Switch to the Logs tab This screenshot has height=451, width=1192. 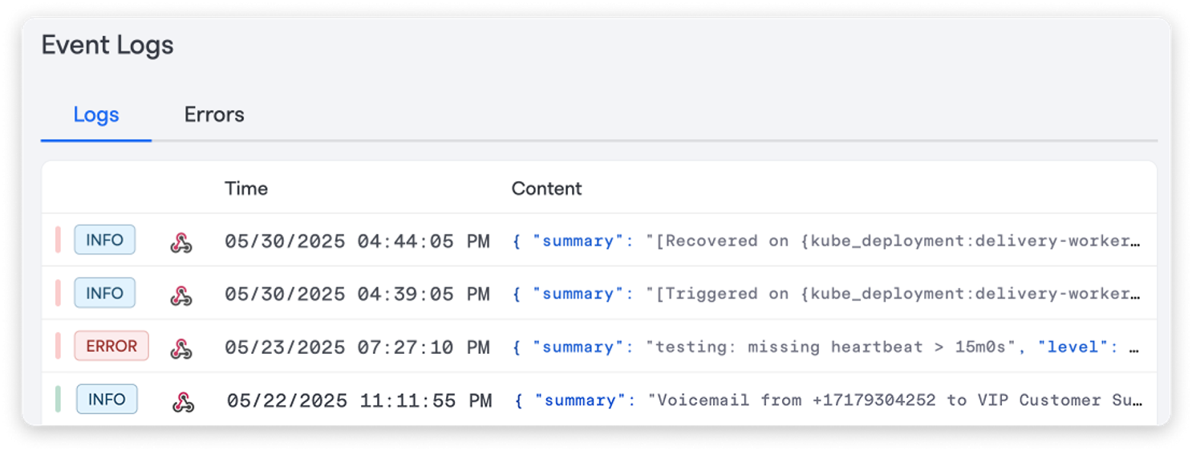(x=96, y=115)
